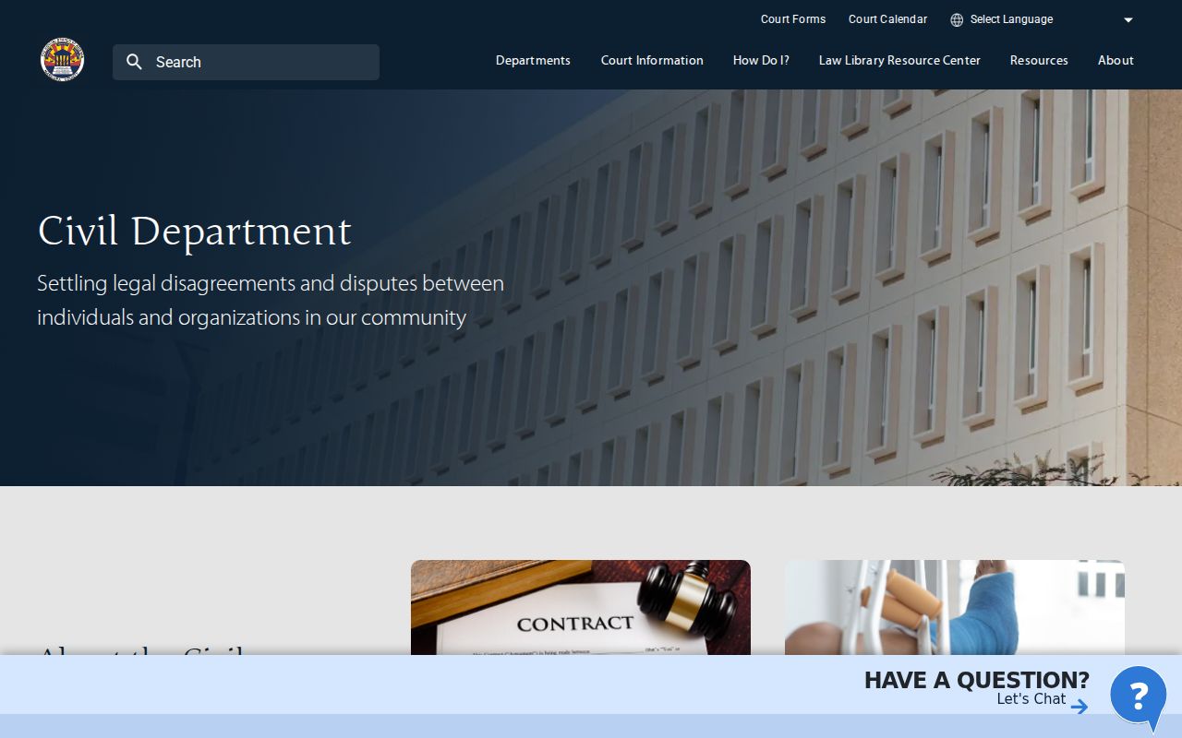Open the Contract gavel image card
Viewport: 1182px width, 738px height.
pyautogui.click(x=581, y=607)
